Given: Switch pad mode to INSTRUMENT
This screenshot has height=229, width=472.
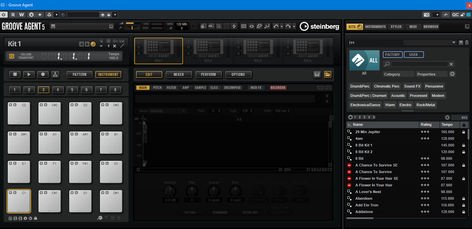Looking at the screenshot, I should click(108, 74).
